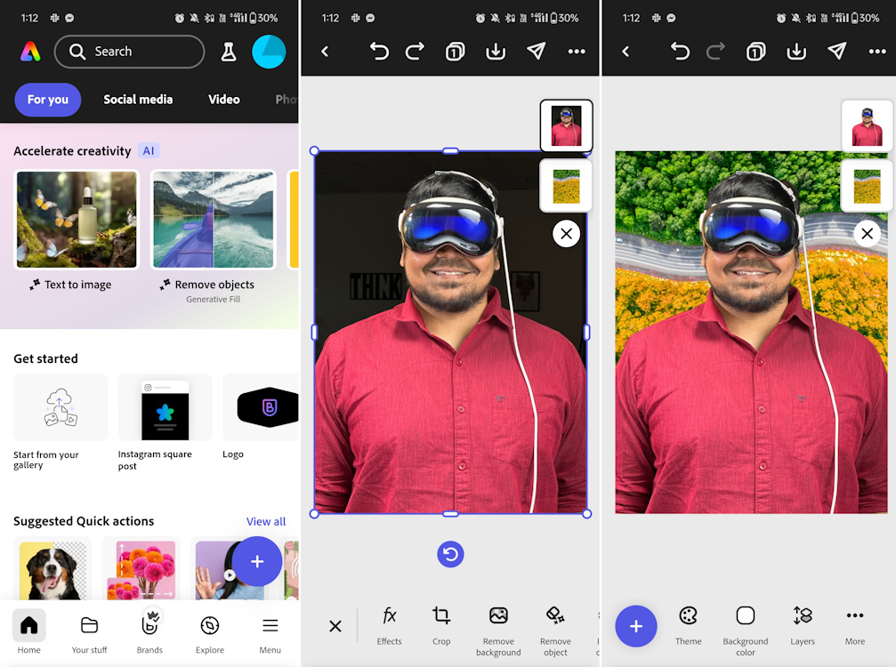Download the edited image
This screenshot has height=667, width=896.
pyautogui.click(x=495, y=51)
